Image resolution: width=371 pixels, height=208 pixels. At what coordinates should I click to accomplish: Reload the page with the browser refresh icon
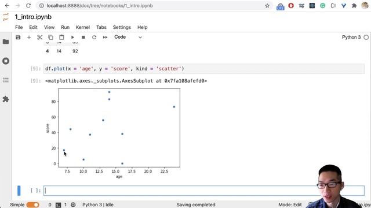click(28, 5)
